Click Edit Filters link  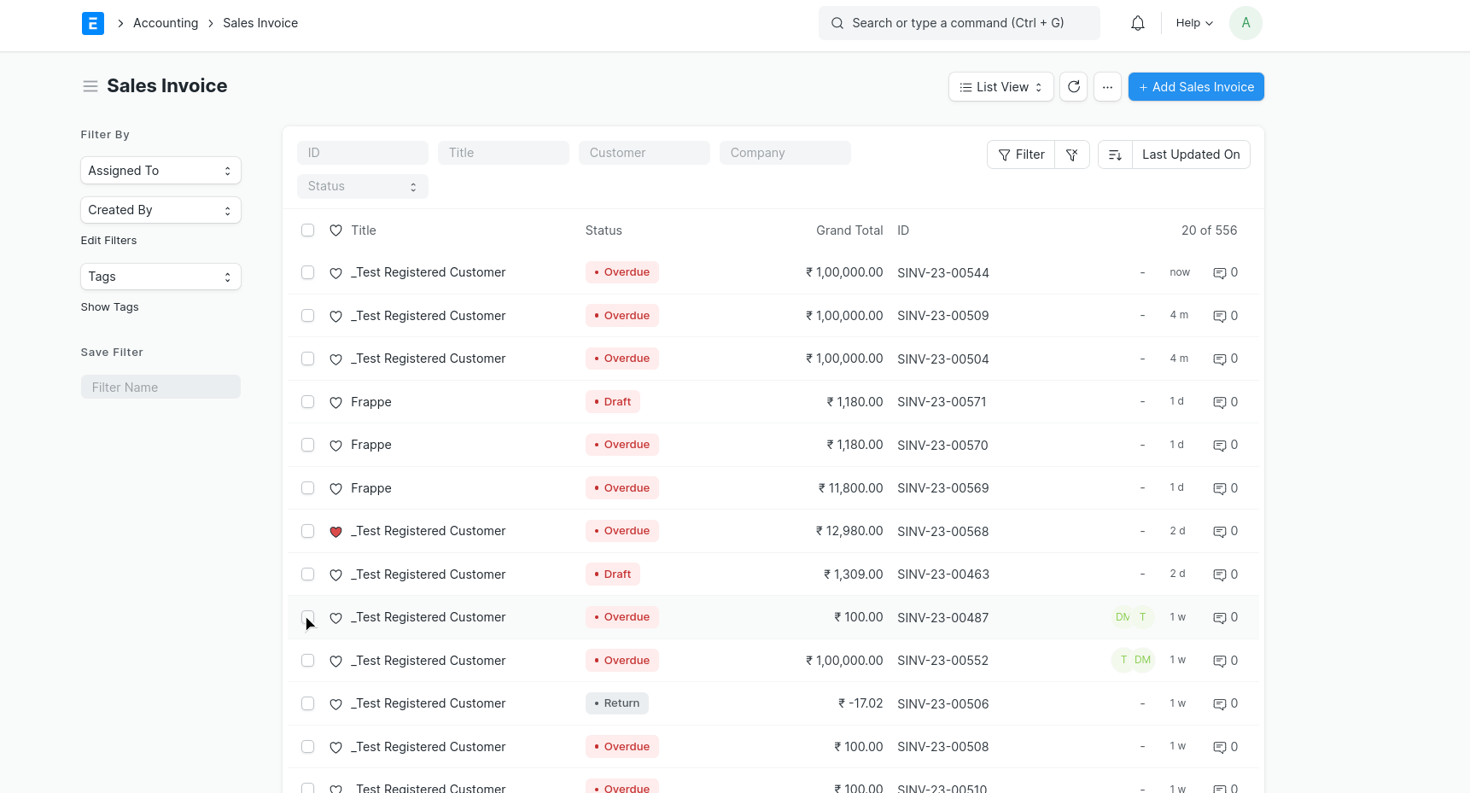(x=108, y=241)
